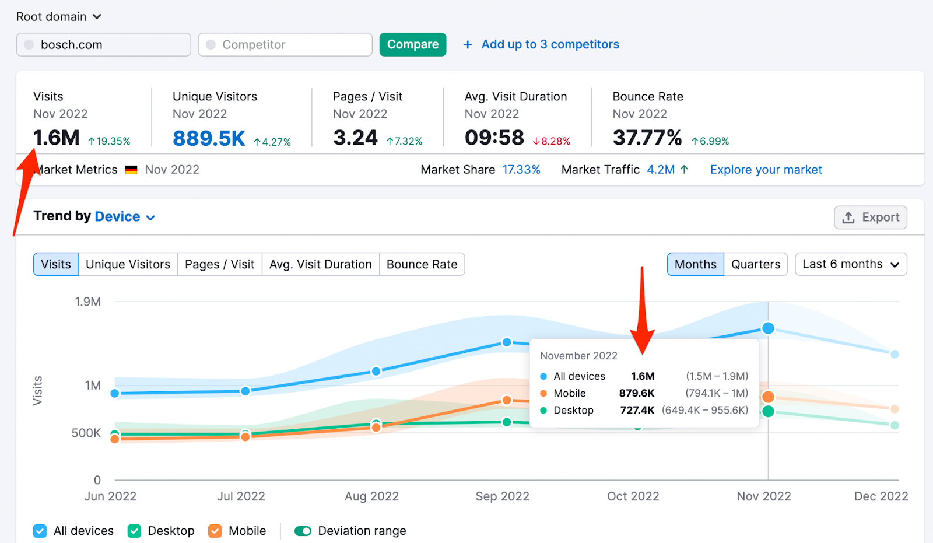
Task: Click the Avg. Visit Duration 8.28% decrease indicator
Action: [x=551, y=141]
